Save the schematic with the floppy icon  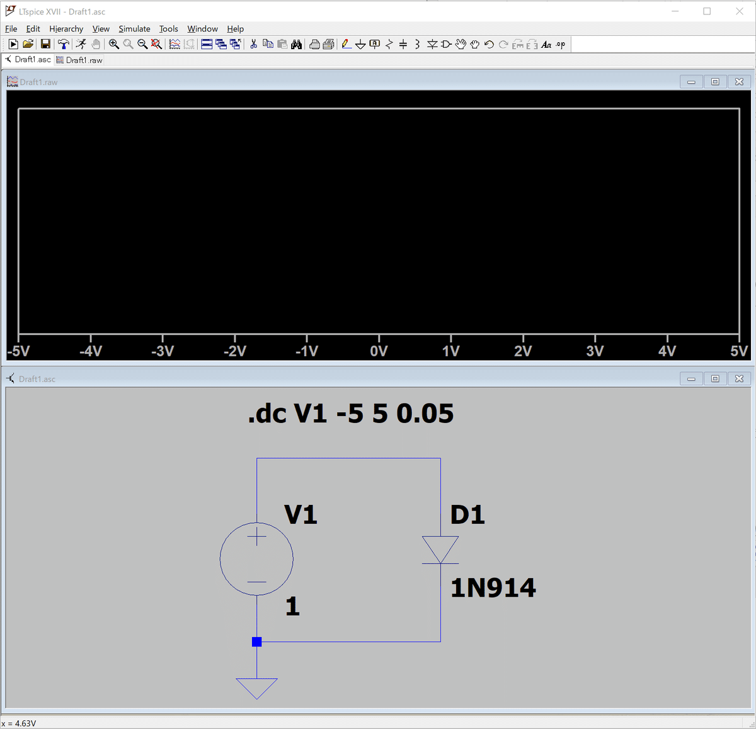(45, 44)
